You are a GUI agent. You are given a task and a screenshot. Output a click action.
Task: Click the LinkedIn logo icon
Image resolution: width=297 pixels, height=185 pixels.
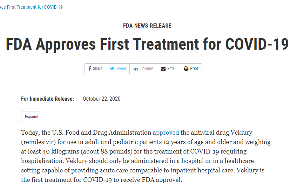pyautogui.click(x=135, y=69)
